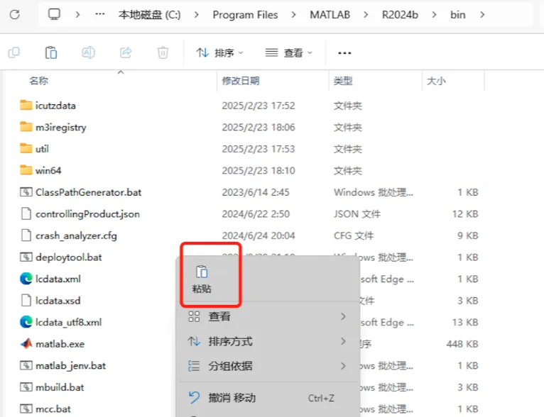The width and height of the screenshot is (544, 417).
Task: Click win64 date 2025/2/23 18:10
Action: 259,170
